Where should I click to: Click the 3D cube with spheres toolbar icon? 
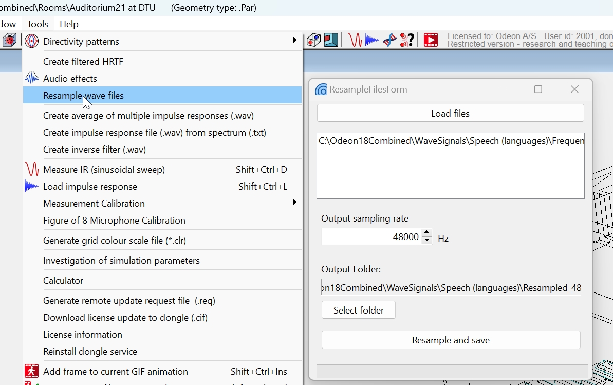(313, 40)
